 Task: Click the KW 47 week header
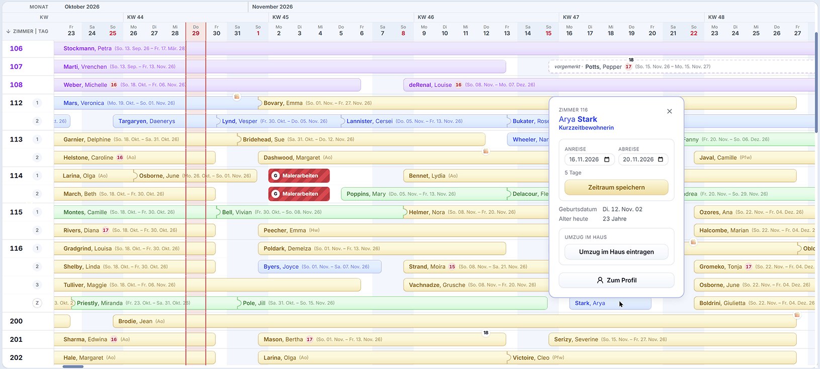pyautogui.click(x=571, y=17)
